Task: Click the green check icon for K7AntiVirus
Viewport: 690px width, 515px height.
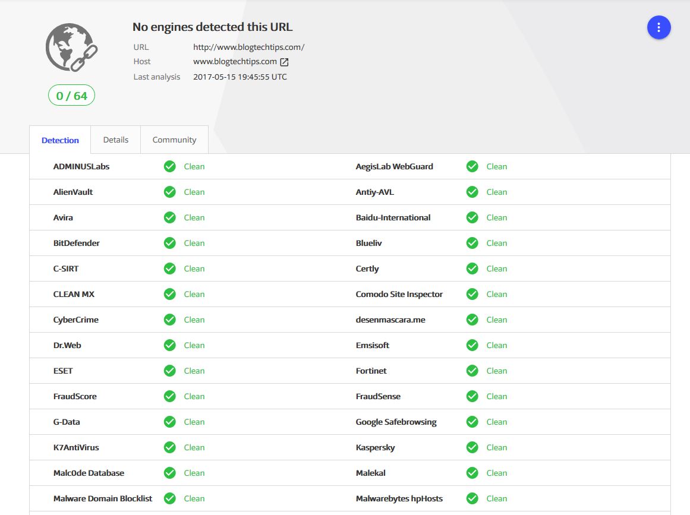Action: point(170,447)
